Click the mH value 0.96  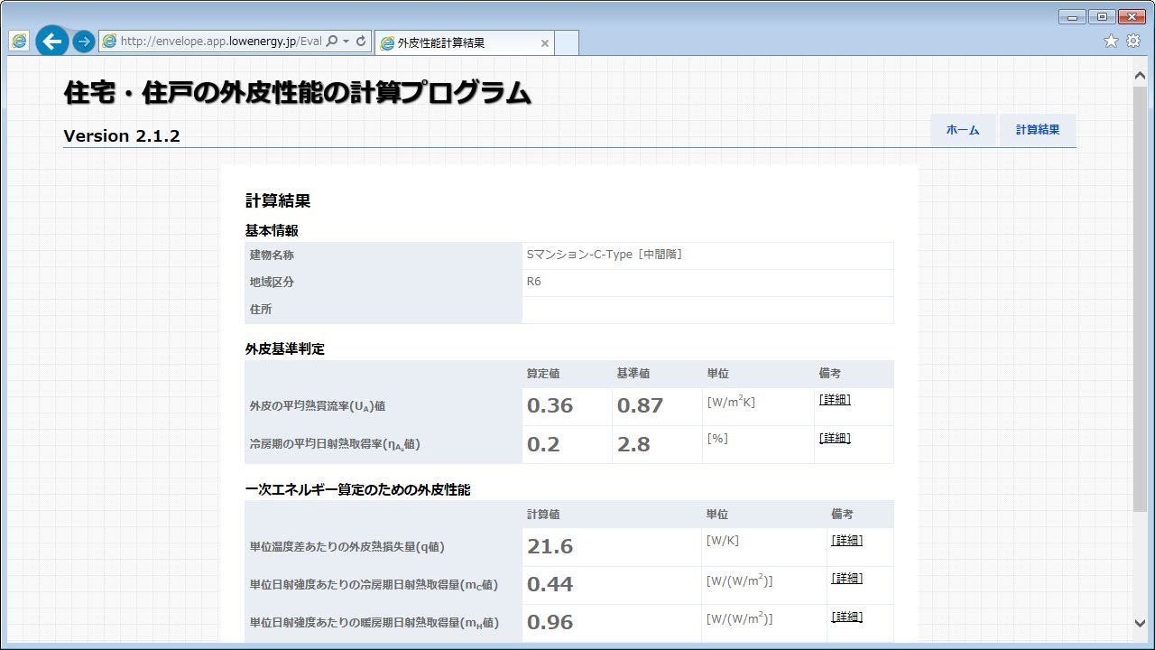550,622
